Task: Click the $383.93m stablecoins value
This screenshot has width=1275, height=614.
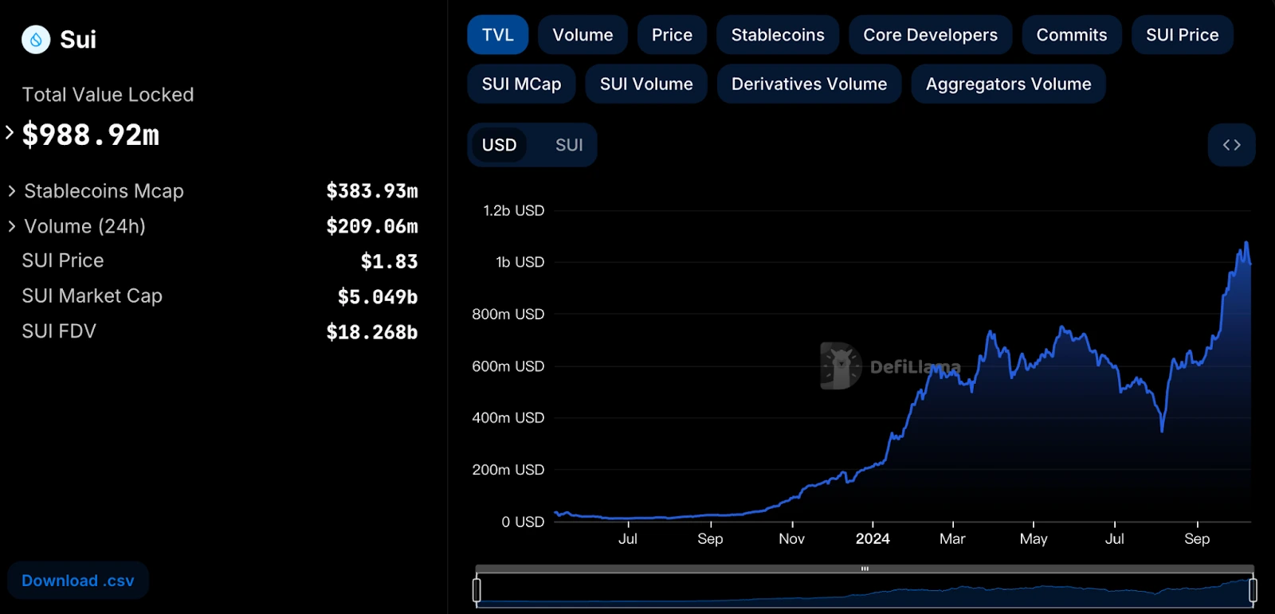Action: (x=372, y=191)
